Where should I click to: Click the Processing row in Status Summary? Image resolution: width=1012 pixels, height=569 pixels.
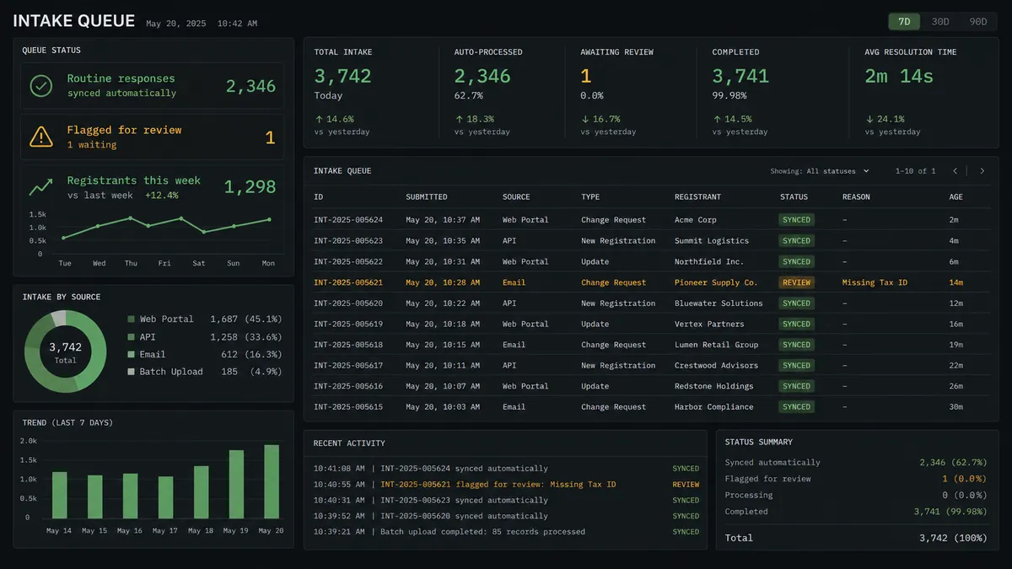[856, 496]
